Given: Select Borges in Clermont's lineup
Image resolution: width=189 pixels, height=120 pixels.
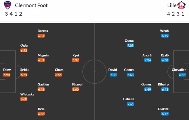Looking at the screenshot, I should pos(43,31).
